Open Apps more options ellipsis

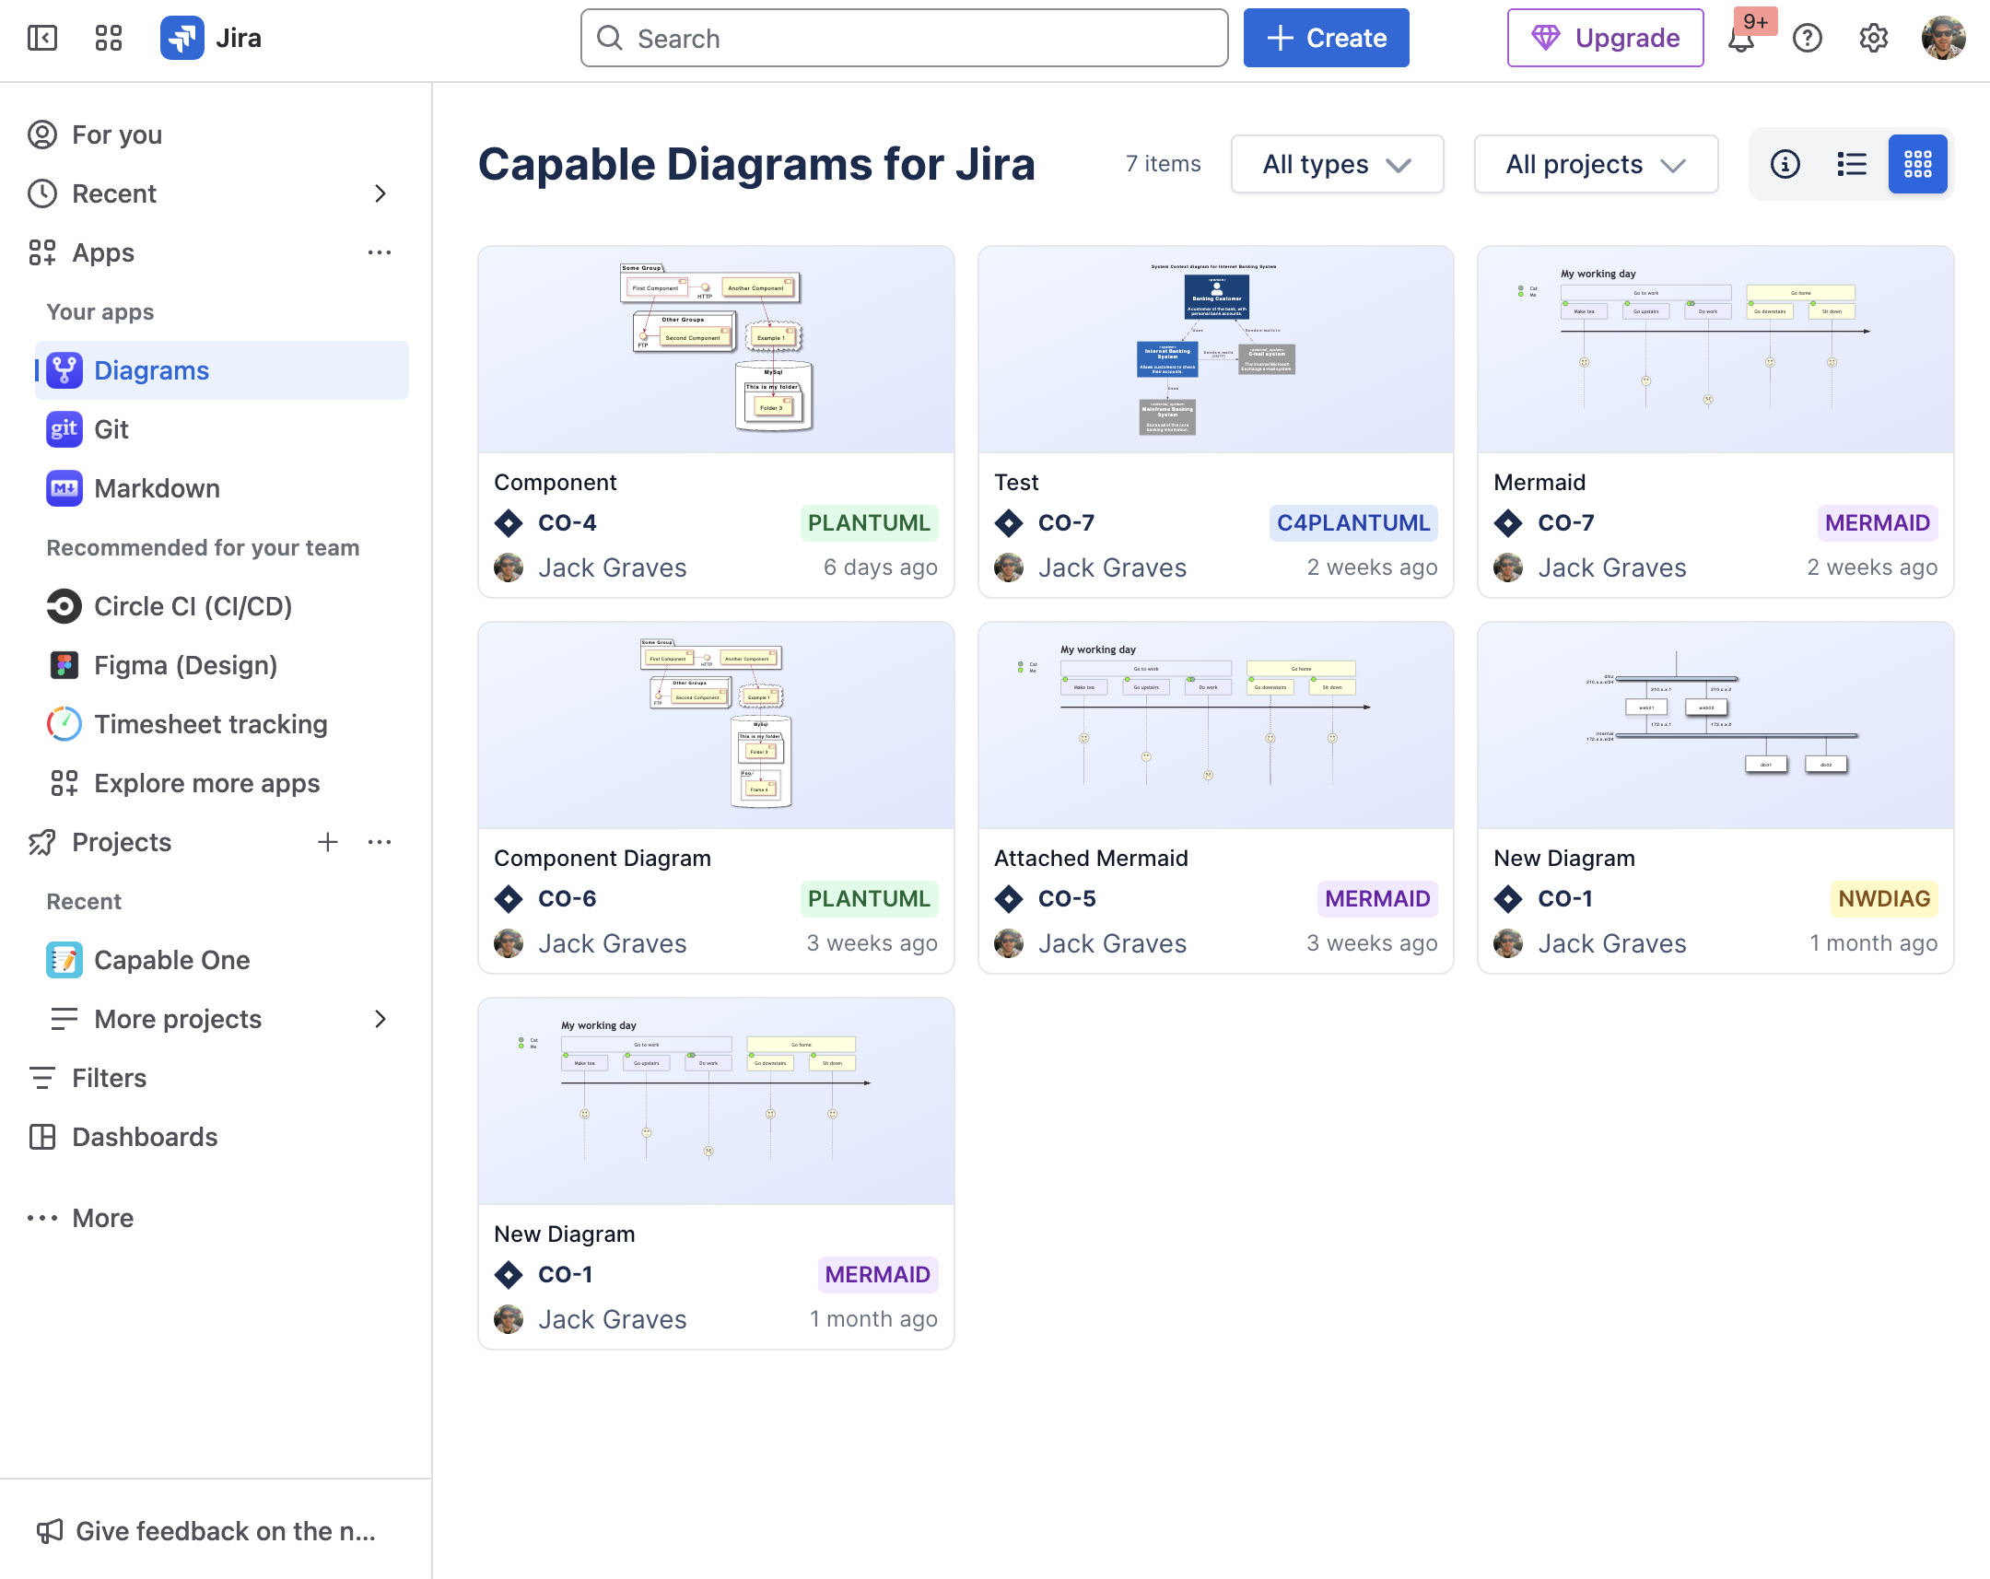[380, 251]
